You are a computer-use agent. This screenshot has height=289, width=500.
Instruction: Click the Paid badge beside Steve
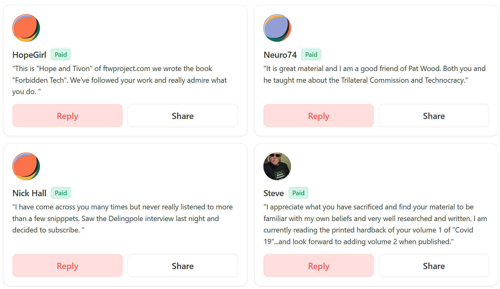coord(298,193)
